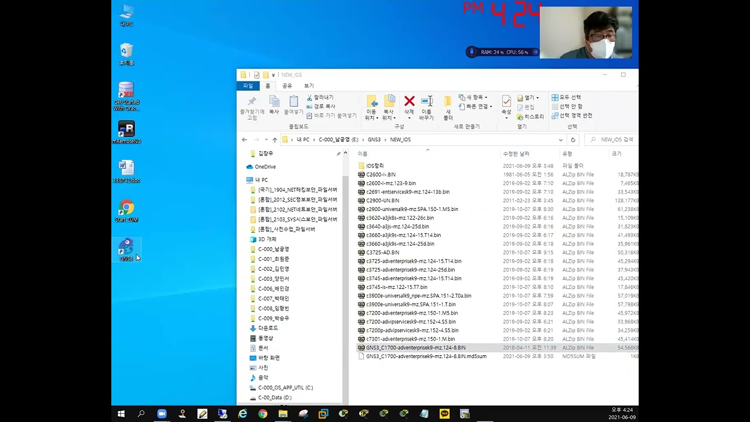Image resolution: width=750 pixels, height=422 pixels.
Task: Choose 경로 복사 copy path
Action: (x=321, y=106)
